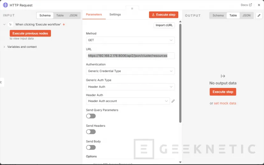Click the top Execute step button

[x=164, y=15]
